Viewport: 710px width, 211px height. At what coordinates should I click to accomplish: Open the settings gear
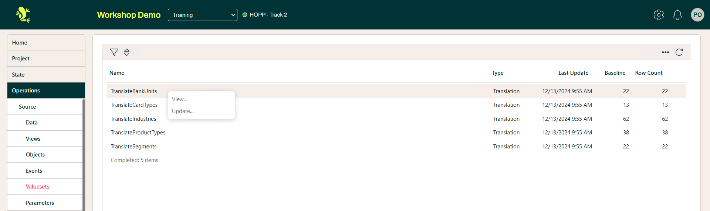pyautogui.click(x=659, y=15)
